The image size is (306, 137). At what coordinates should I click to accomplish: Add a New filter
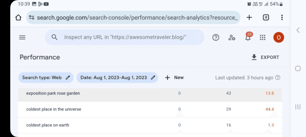coord(174,78)
